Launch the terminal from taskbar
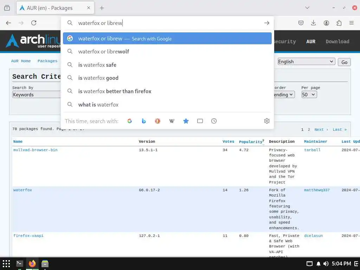This screenshot has width=360, height=270. coord(20,264)
